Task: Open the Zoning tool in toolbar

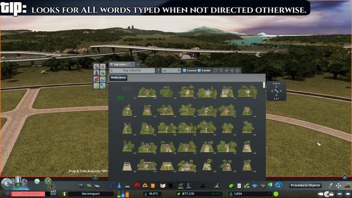Action: click(89, 186)
